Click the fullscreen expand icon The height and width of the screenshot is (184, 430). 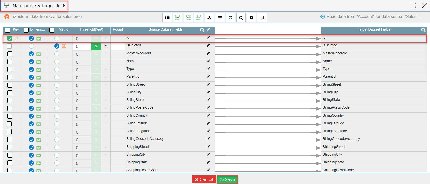pos(413,5)
